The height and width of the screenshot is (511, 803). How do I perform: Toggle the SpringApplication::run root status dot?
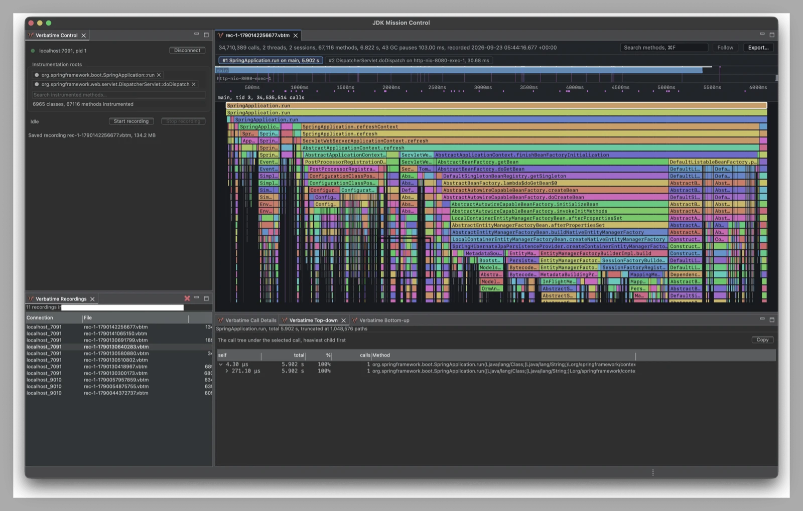point(37,75)
